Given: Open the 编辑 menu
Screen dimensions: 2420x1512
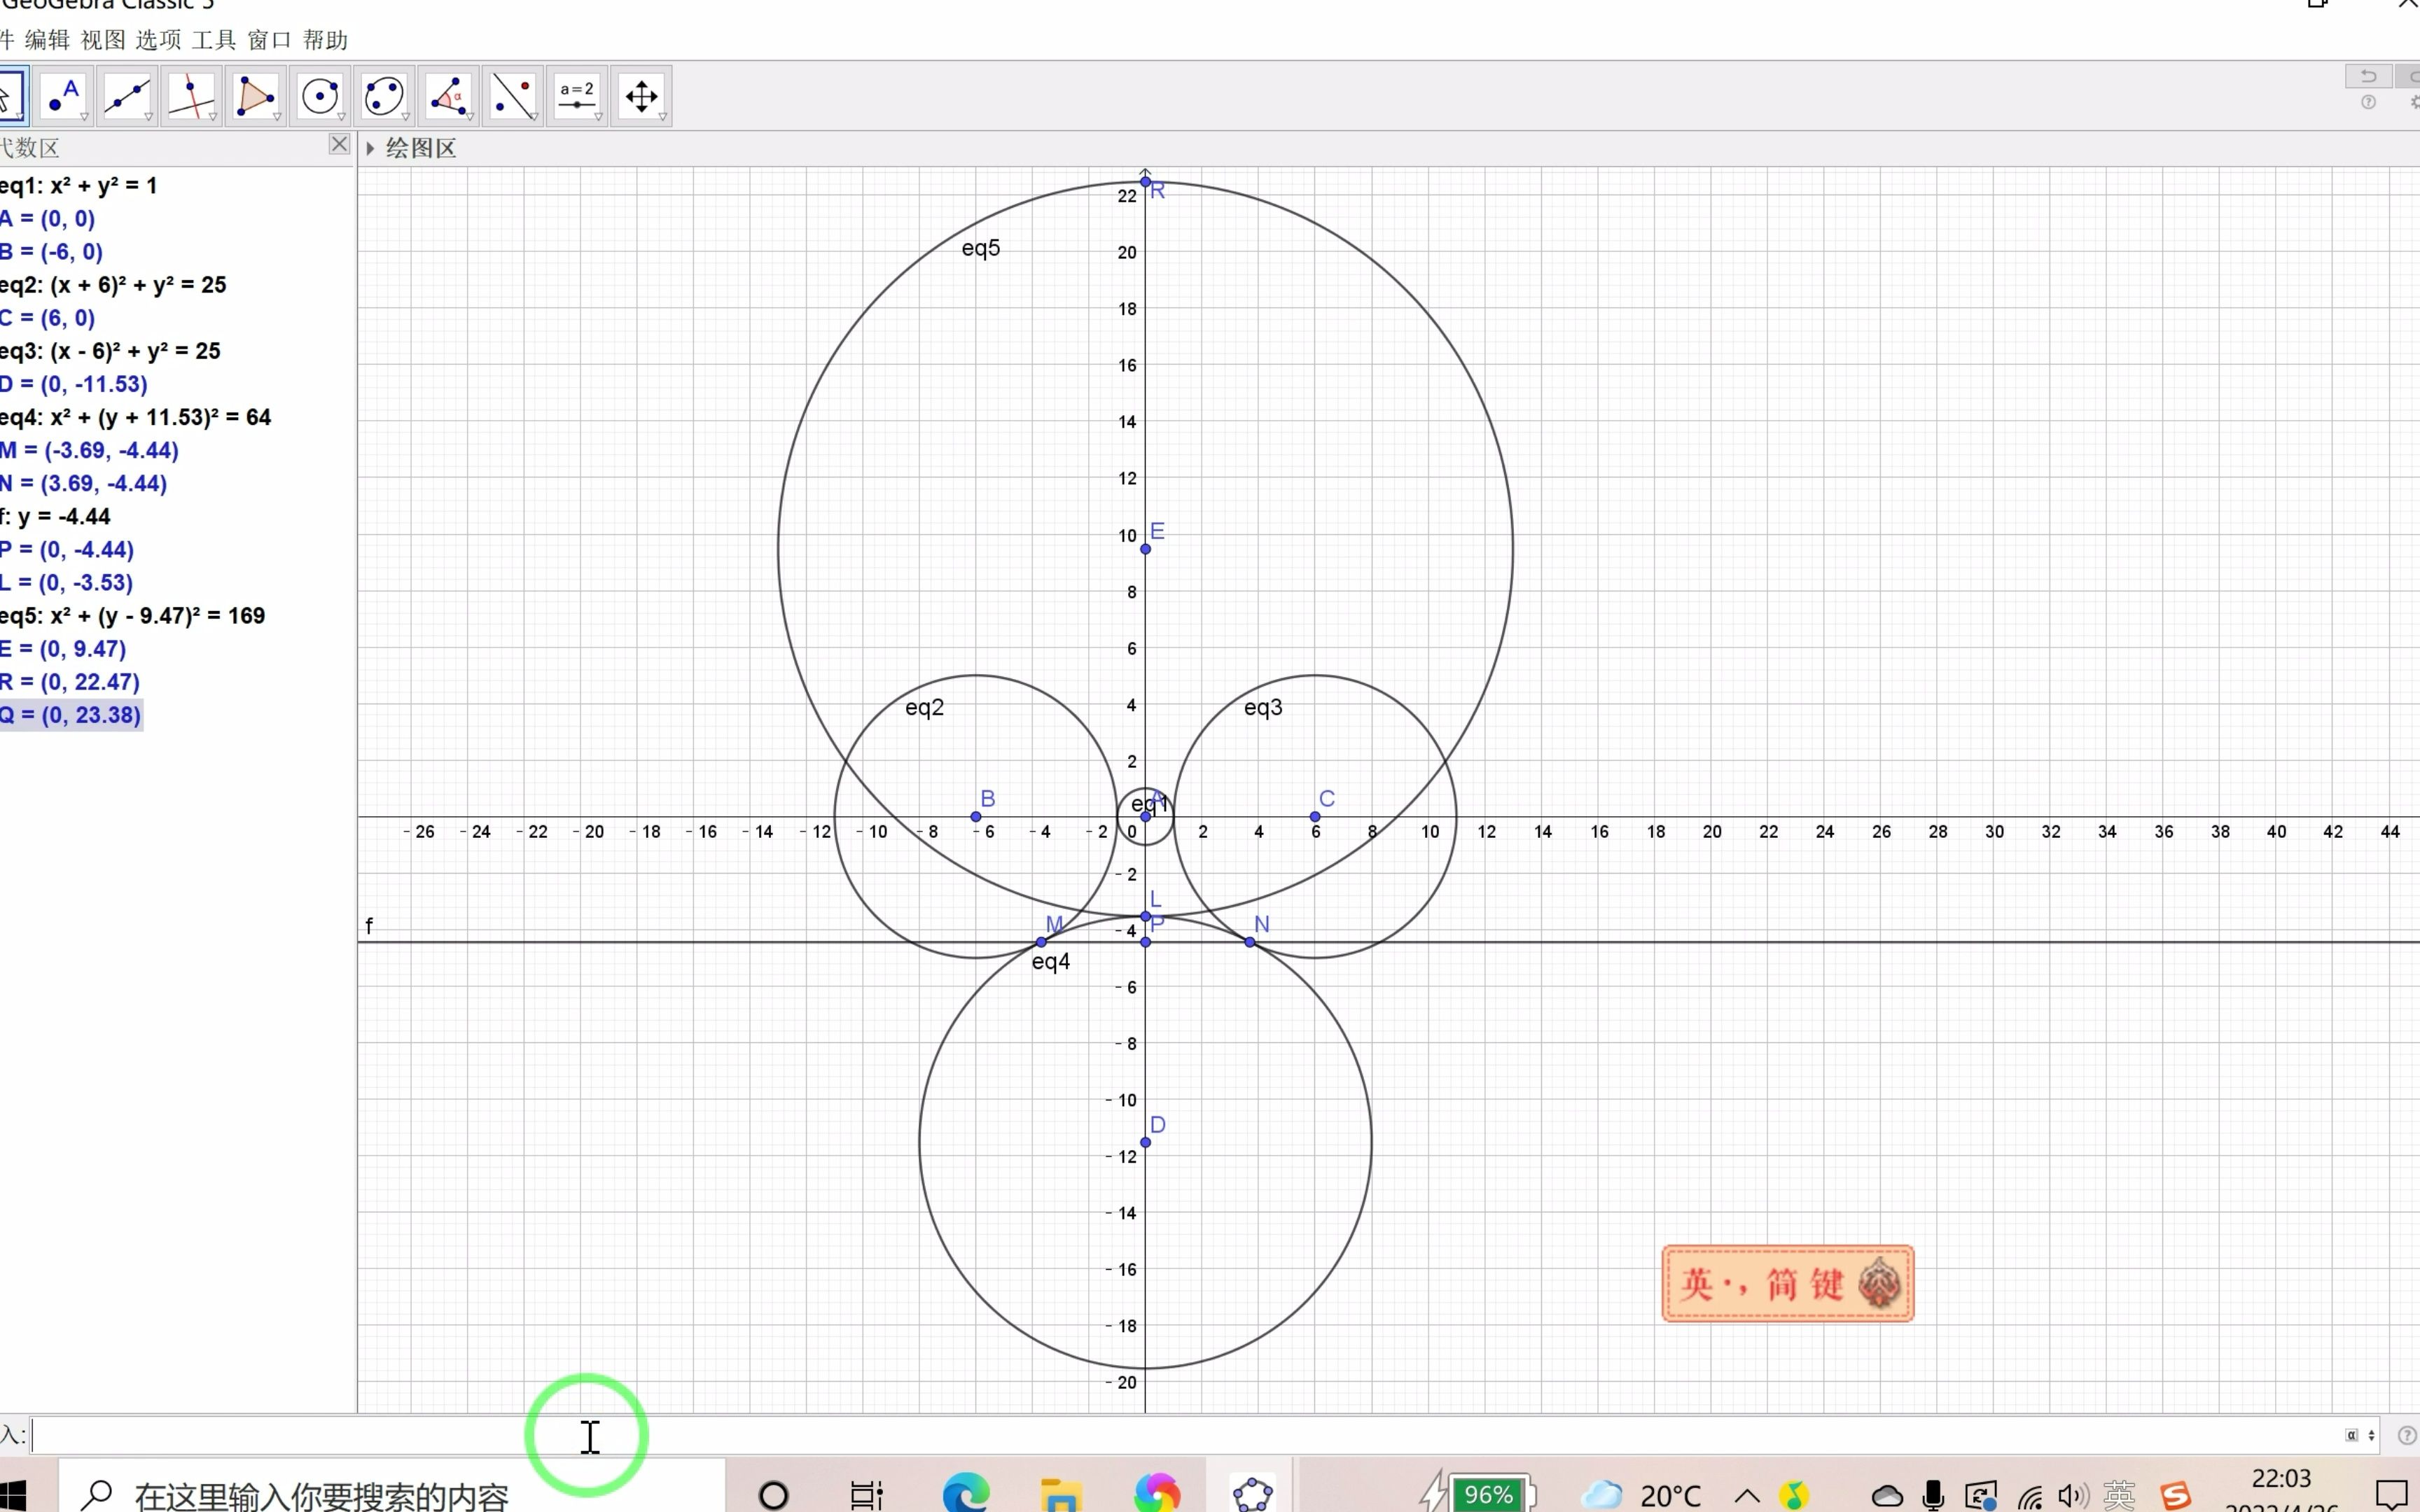Looking at the screenshot, I should [x=47, y=40].
